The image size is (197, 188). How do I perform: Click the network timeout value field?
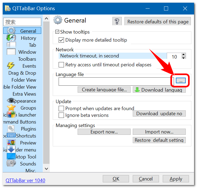[174, 56]
